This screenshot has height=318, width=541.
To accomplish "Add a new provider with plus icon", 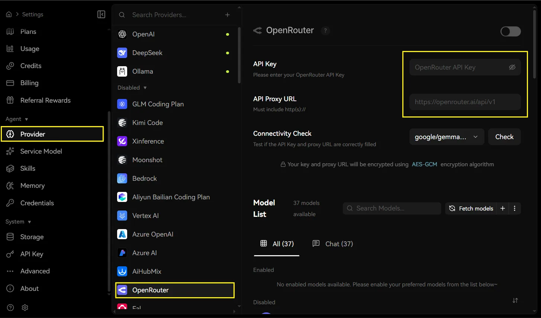I will 228,15.
